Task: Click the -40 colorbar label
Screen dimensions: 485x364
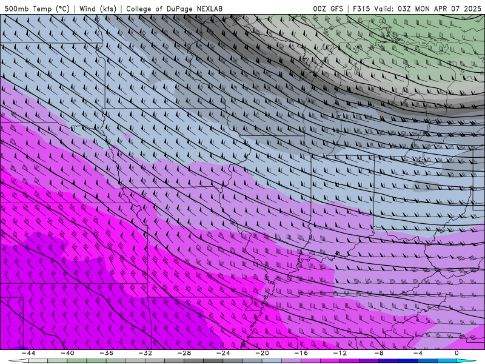Action: tap(67, 353)
